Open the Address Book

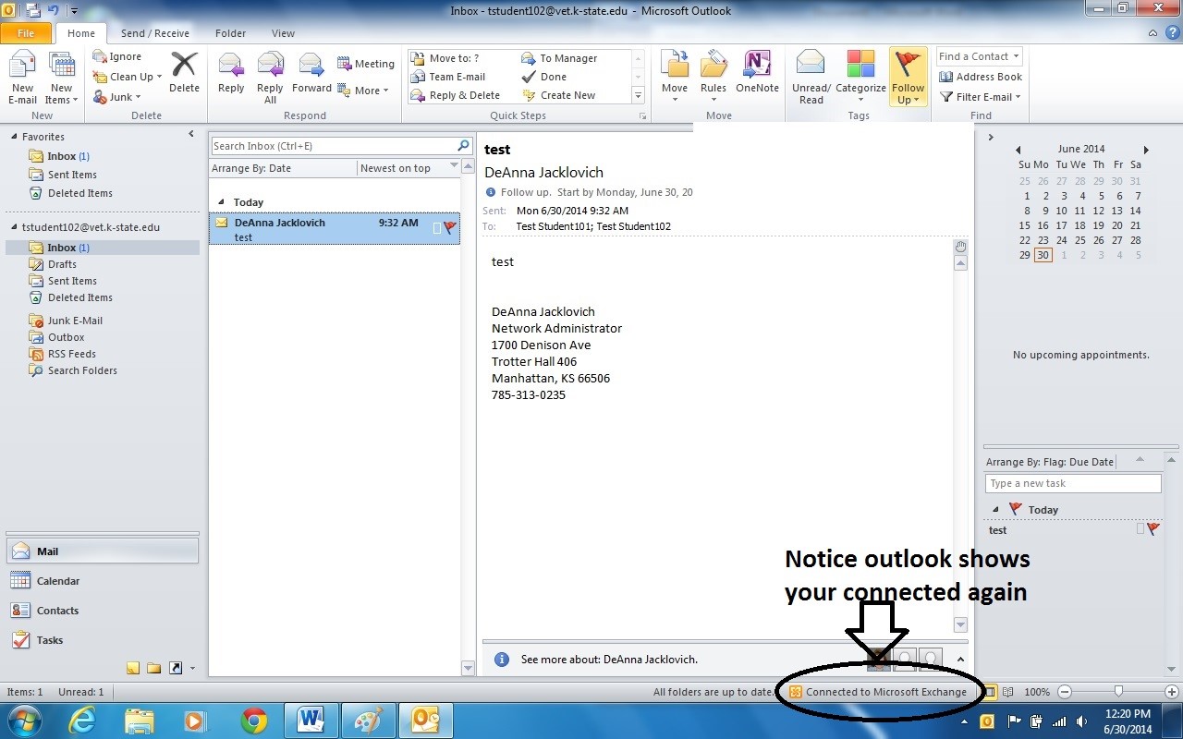point(981,77)
